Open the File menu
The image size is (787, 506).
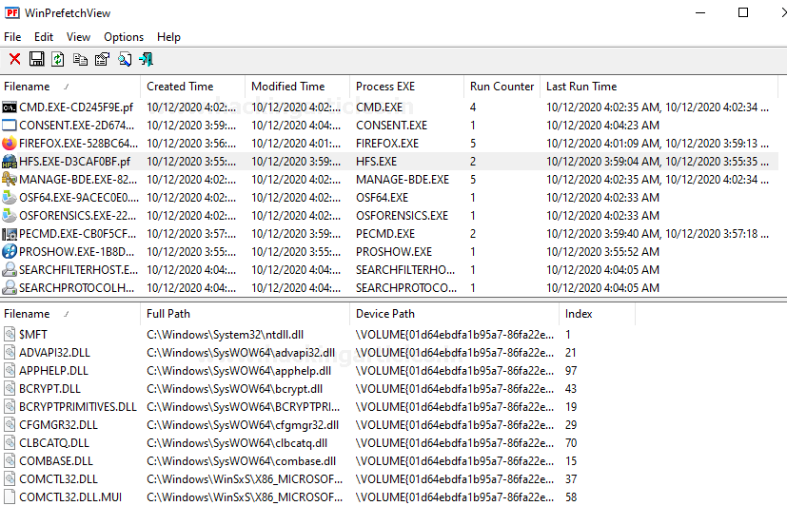12,37
